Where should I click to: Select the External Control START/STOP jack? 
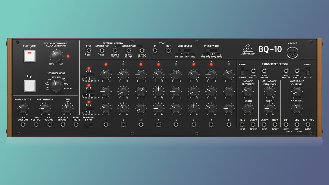(x=102, y=51)
